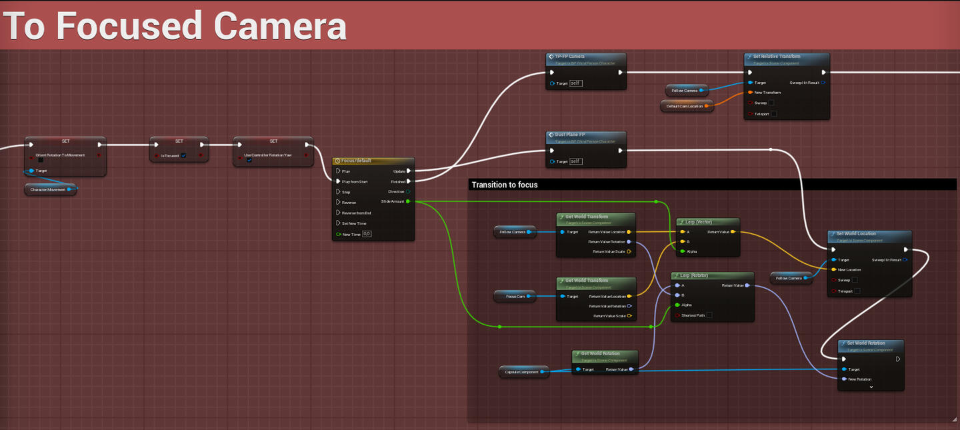Select the Capsule Component variable node
Screen dimensions: 960x430
click(x=523, y=372)
